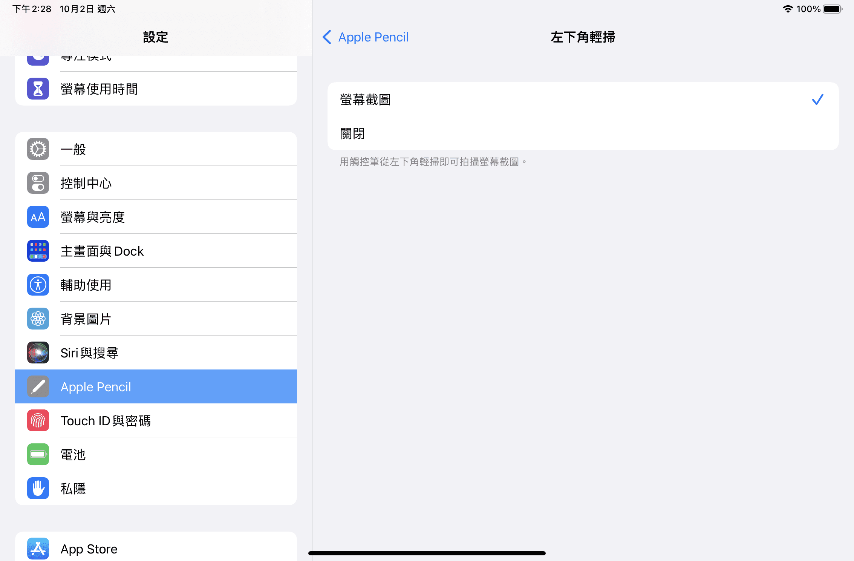
Task: Tap the Wallpaper flower icon
Action: click(x=38, y=319)
